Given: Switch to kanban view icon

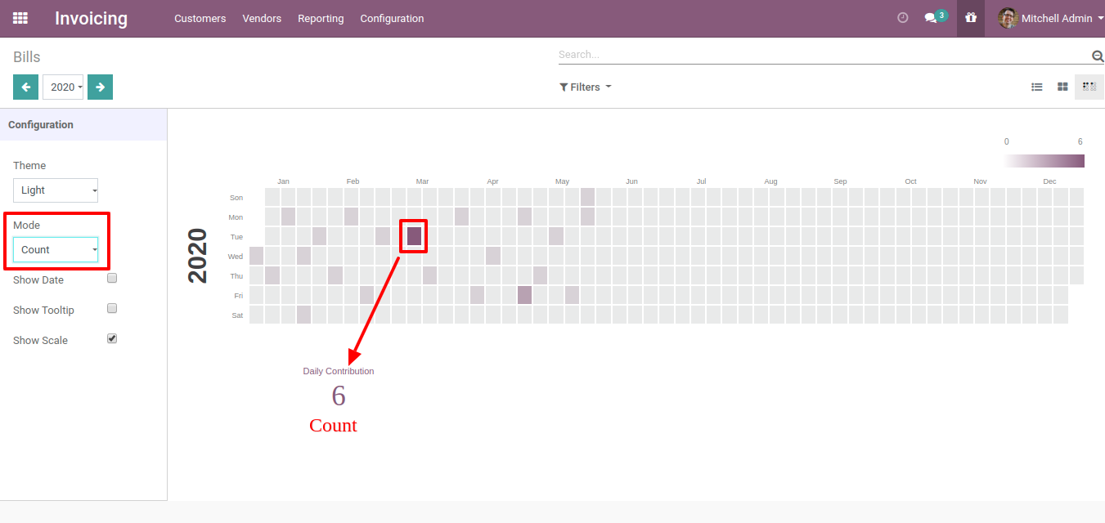Looking at the screenshot, I should (x=1062, y=87).
